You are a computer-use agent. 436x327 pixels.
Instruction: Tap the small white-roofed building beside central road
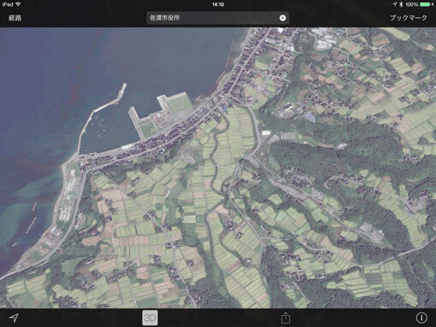coord(266,133)
